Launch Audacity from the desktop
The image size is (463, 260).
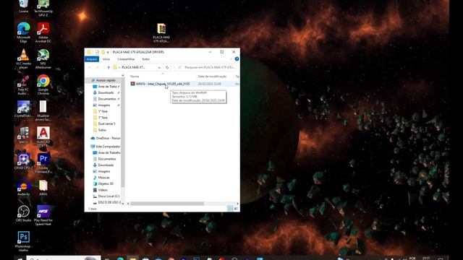click(23, 188)
